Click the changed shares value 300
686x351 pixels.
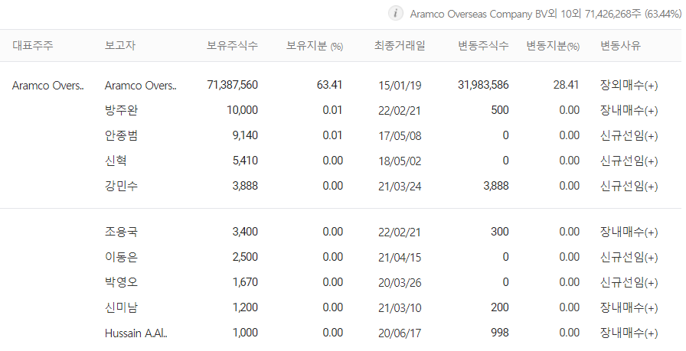coord(500,232)
